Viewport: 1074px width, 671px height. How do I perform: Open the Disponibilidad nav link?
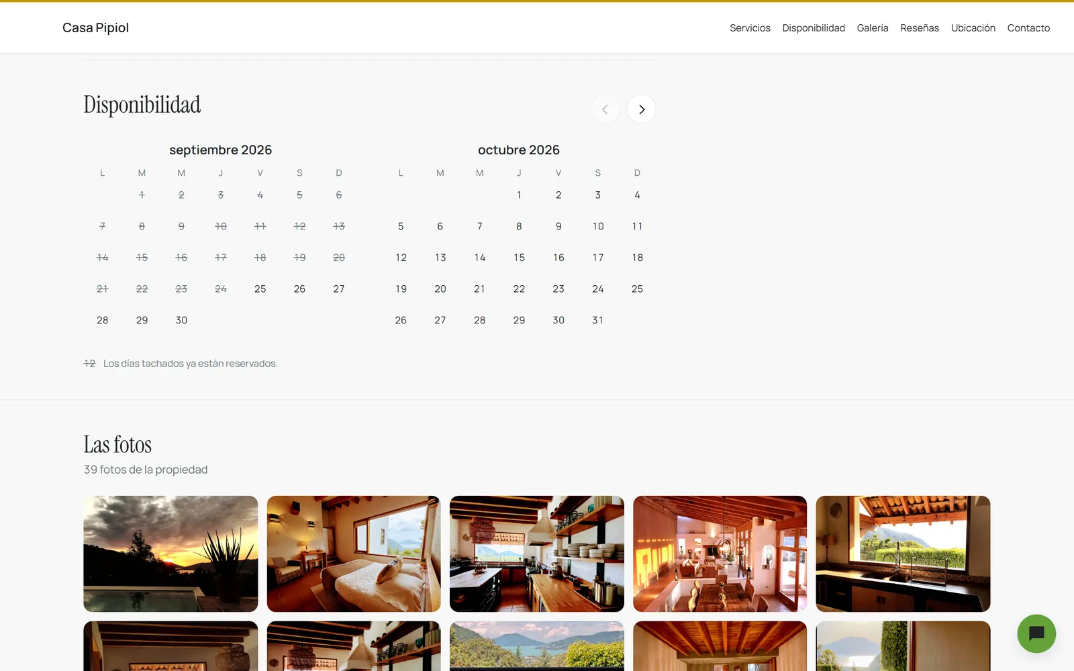point(814,28)
